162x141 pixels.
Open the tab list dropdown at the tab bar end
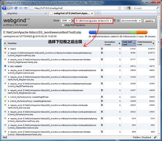[159, 13]
